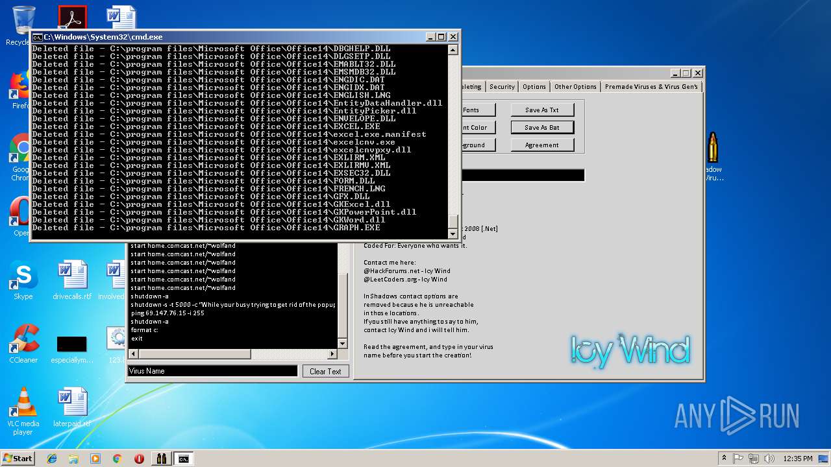
Task: Show hidden tray icons arrow
Action: click(724, 459)
